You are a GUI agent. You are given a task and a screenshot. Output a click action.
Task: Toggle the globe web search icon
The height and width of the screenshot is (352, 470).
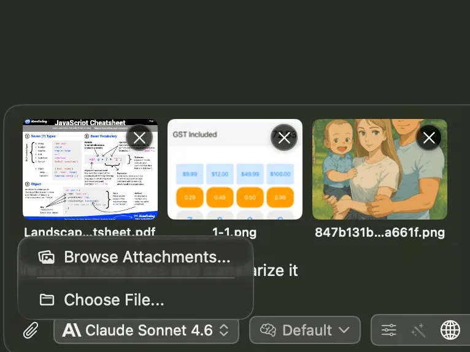450,330
